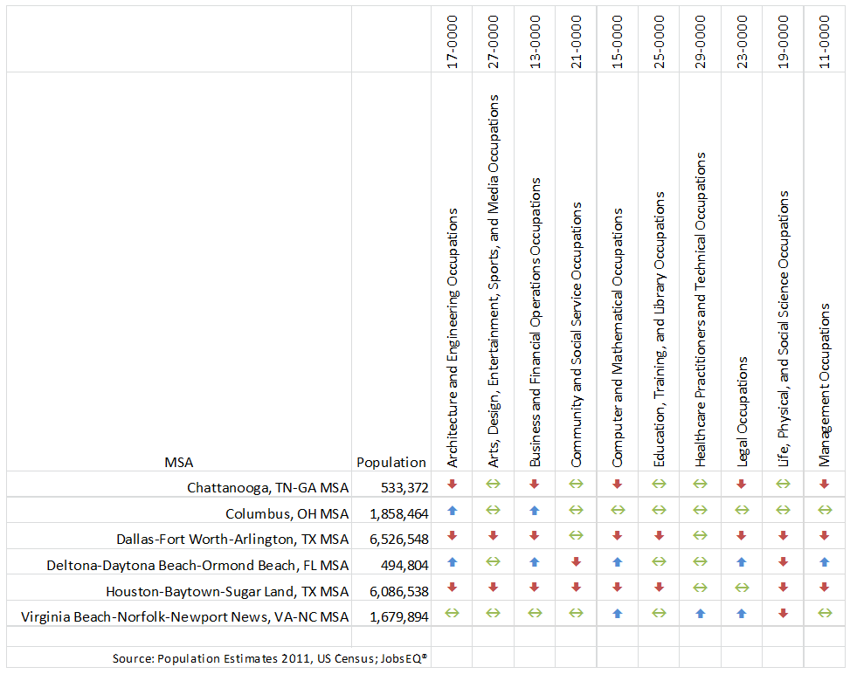This screenshot has height=674, width=850.
Task: Click Virginia Beach's blue up arrow under Computer and Mathematical
Action: click(x=618, y=613)
